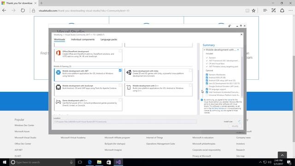Click the Unity logo icon

[129, 72]
